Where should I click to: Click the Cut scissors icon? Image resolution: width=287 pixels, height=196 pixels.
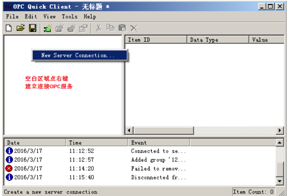point(99,28)
